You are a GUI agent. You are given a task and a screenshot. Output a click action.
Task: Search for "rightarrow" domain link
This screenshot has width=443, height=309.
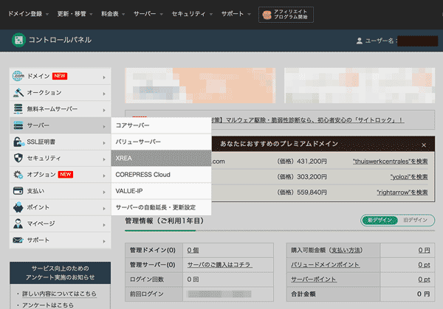pyautogui.click(x=402, y=192)
